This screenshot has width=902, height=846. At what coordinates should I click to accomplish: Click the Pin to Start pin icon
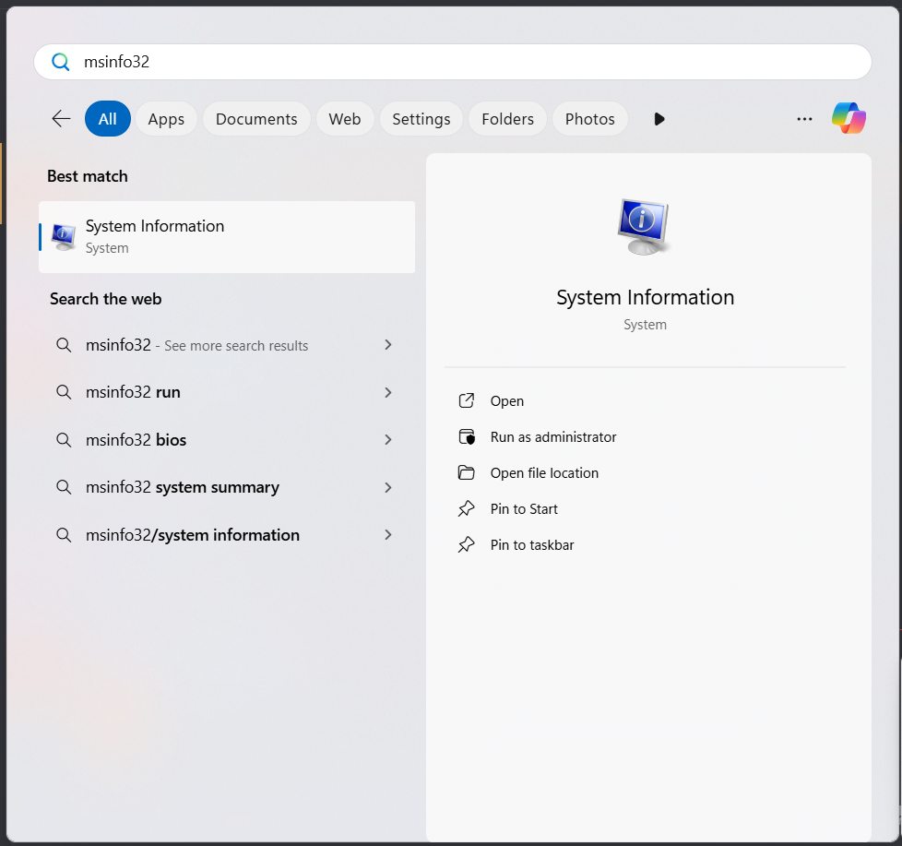tap(467, 508)
